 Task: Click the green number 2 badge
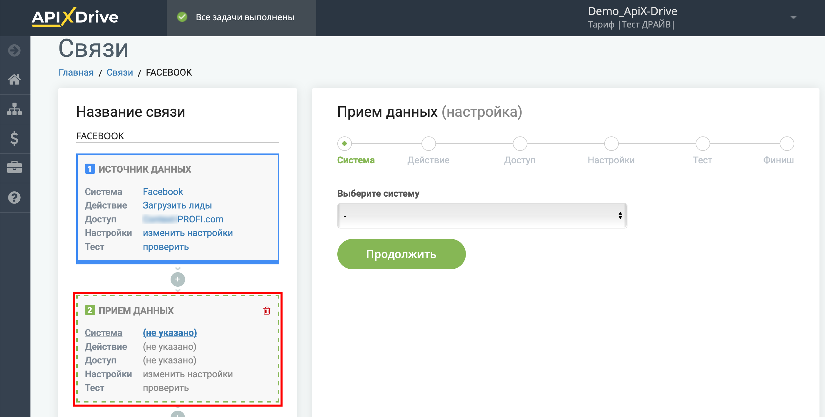[x=90, y=310]
